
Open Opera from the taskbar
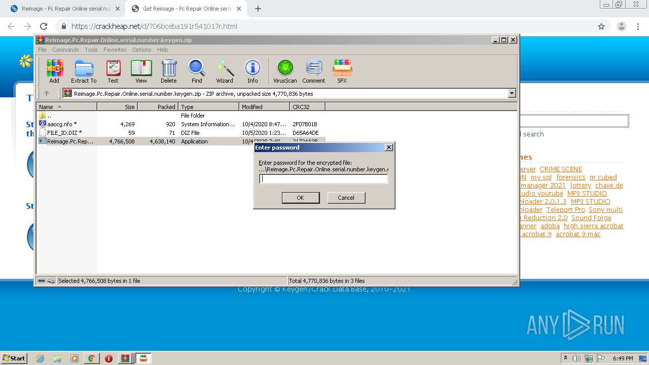click(109, 358)
